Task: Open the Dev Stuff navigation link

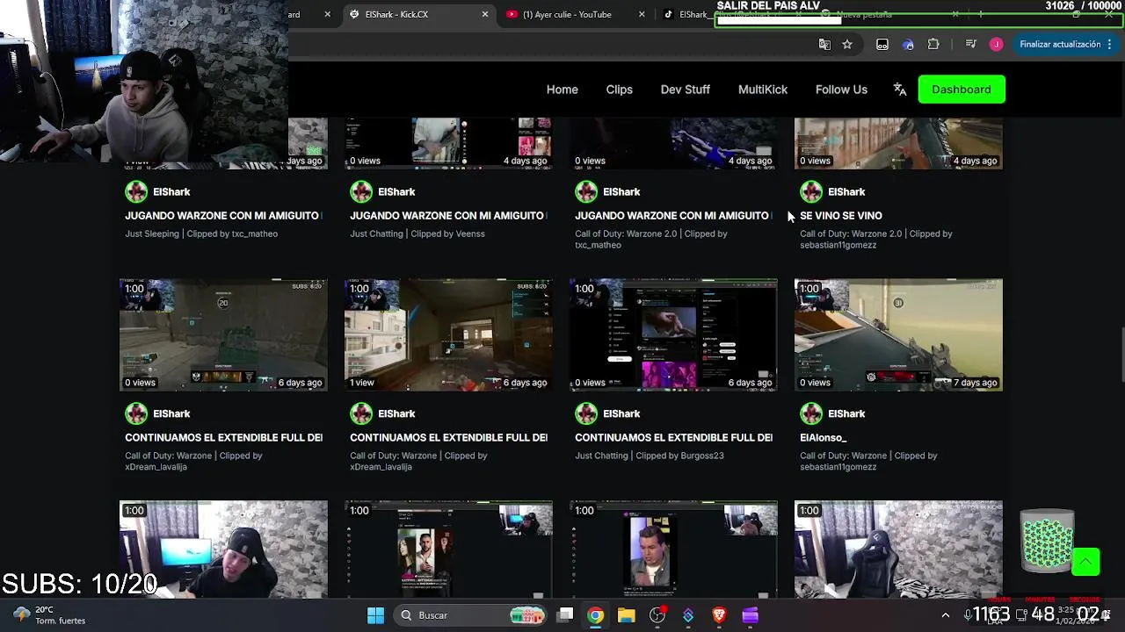Action: click(x=685, y=90)
